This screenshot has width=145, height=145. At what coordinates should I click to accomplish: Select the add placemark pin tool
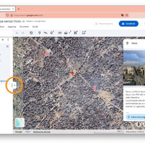click(39, 33)
